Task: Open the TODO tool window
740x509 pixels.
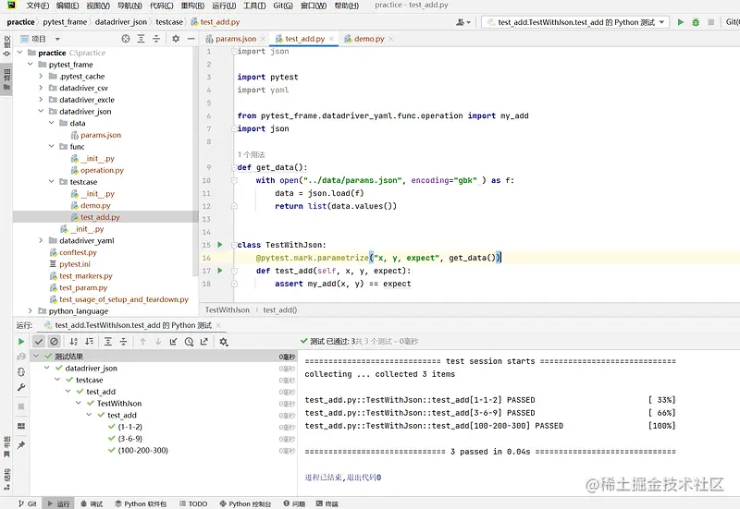Action: pos(193,503)
